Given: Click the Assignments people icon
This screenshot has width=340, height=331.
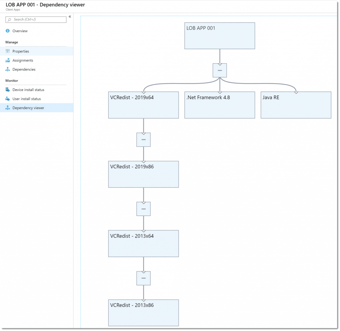Looking at the screenshot, I should [x=8, y=60].
